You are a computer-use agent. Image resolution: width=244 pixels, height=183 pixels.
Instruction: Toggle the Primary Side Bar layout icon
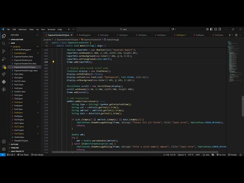(211, 29)
